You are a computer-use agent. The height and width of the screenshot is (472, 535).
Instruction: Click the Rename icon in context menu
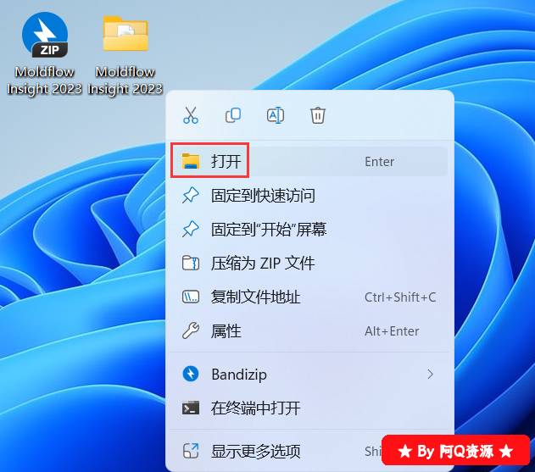[x=276, y=115]
